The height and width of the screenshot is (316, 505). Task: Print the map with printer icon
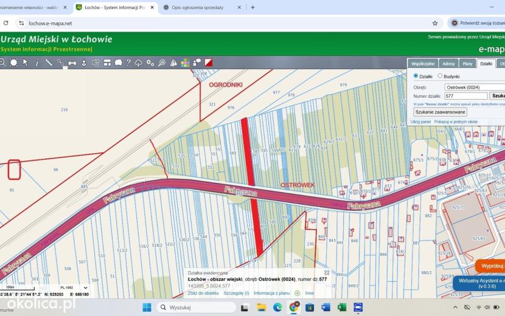click(72, 63)
